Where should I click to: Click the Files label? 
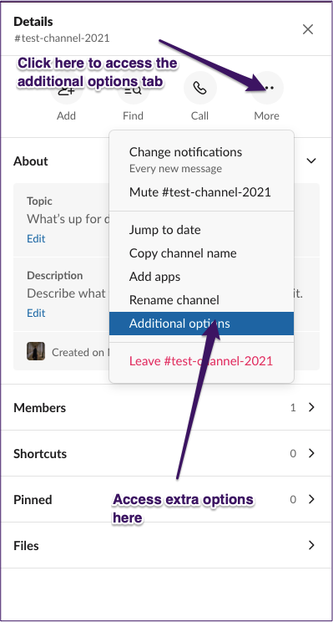point(26,546)
